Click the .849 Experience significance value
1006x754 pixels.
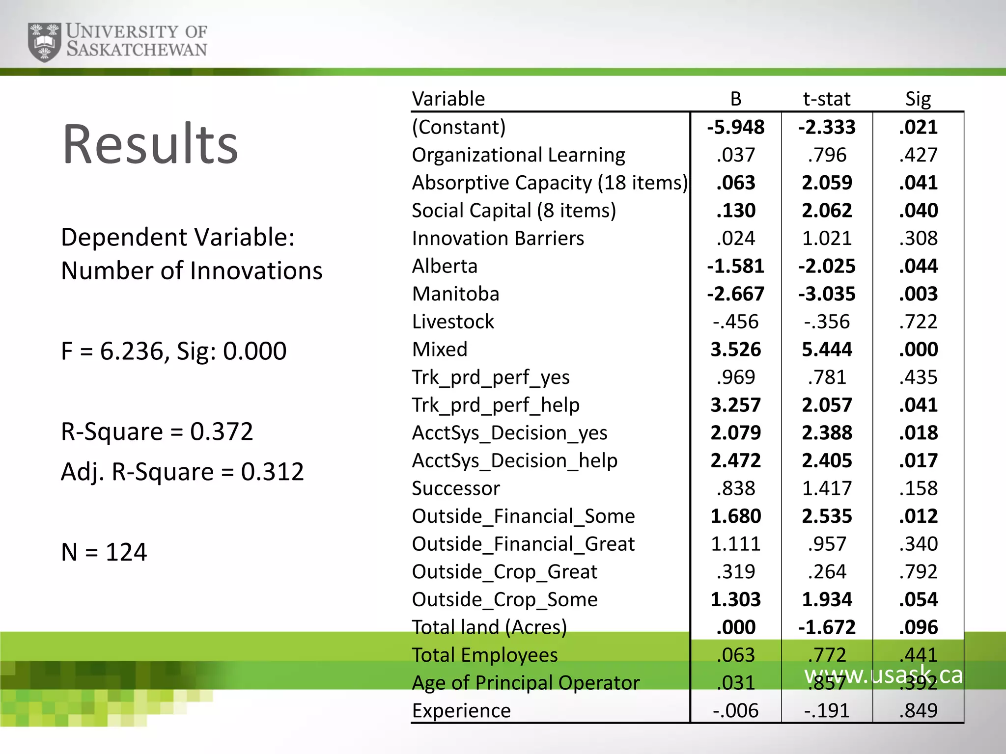pyautogui.click(x=919, y=711)
